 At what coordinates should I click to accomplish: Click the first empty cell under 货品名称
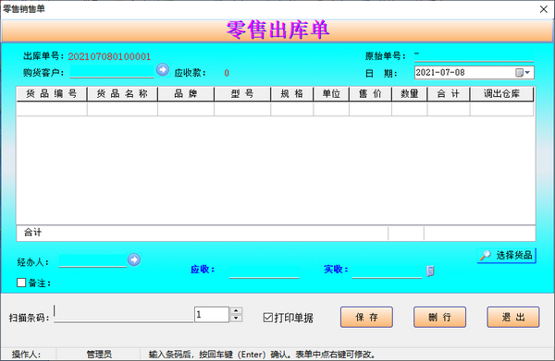[122, 109]
